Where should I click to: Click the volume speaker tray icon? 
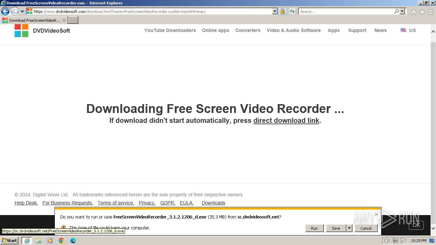(387, 241)
